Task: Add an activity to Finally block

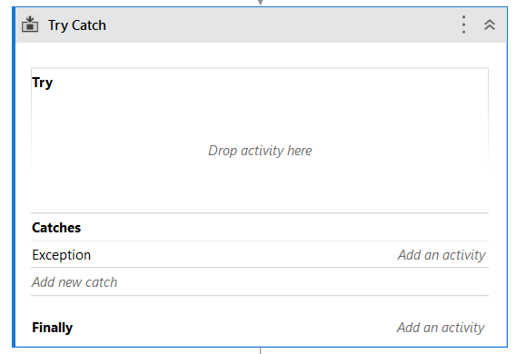Action: [441, 328]
